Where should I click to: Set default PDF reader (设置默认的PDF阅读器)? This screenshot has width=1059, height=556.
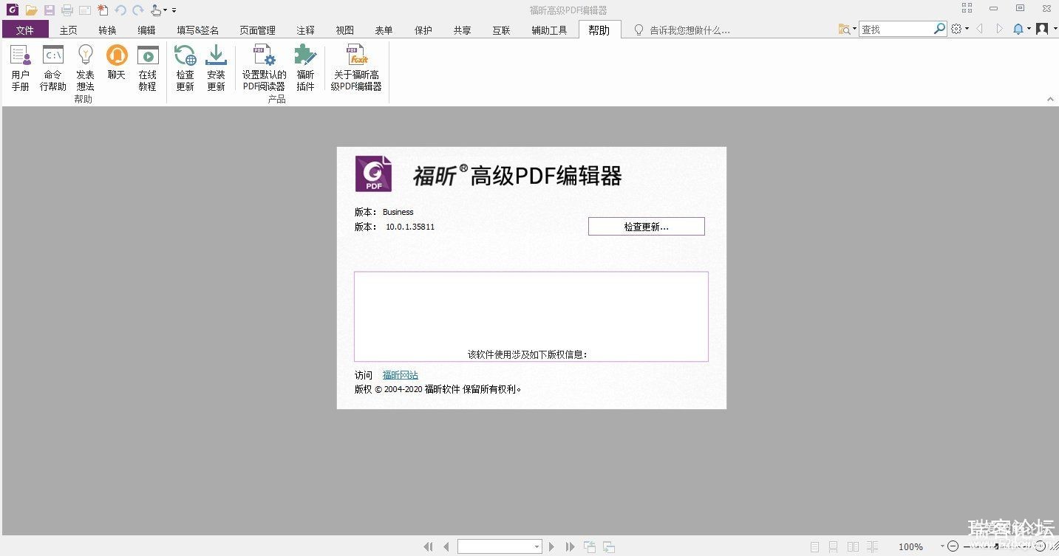265,67
